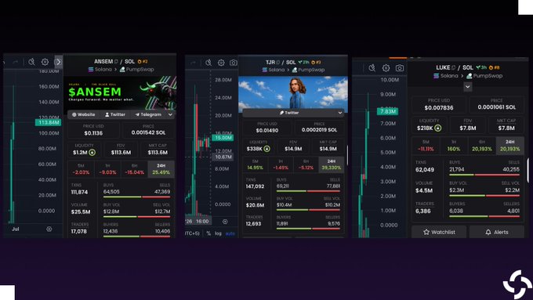This screenshot has height=300, width=533.
Task: Click the PumpSwap link under TJR / SOL
Action: pos(308,70)
